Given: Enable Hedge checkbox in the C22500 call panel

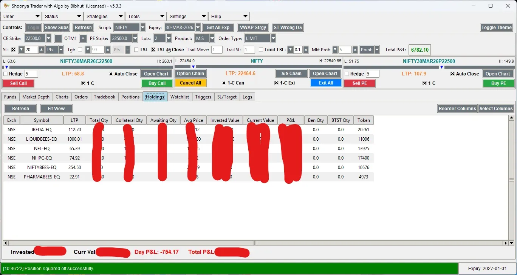Looking at the screenshot, I should tap(6, 74).
